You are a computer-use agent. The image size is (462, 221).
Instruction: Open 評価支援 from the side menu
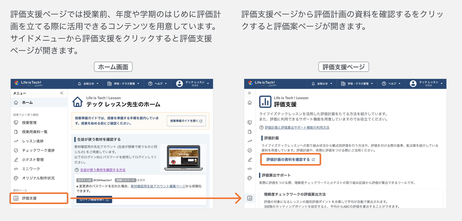39,198
